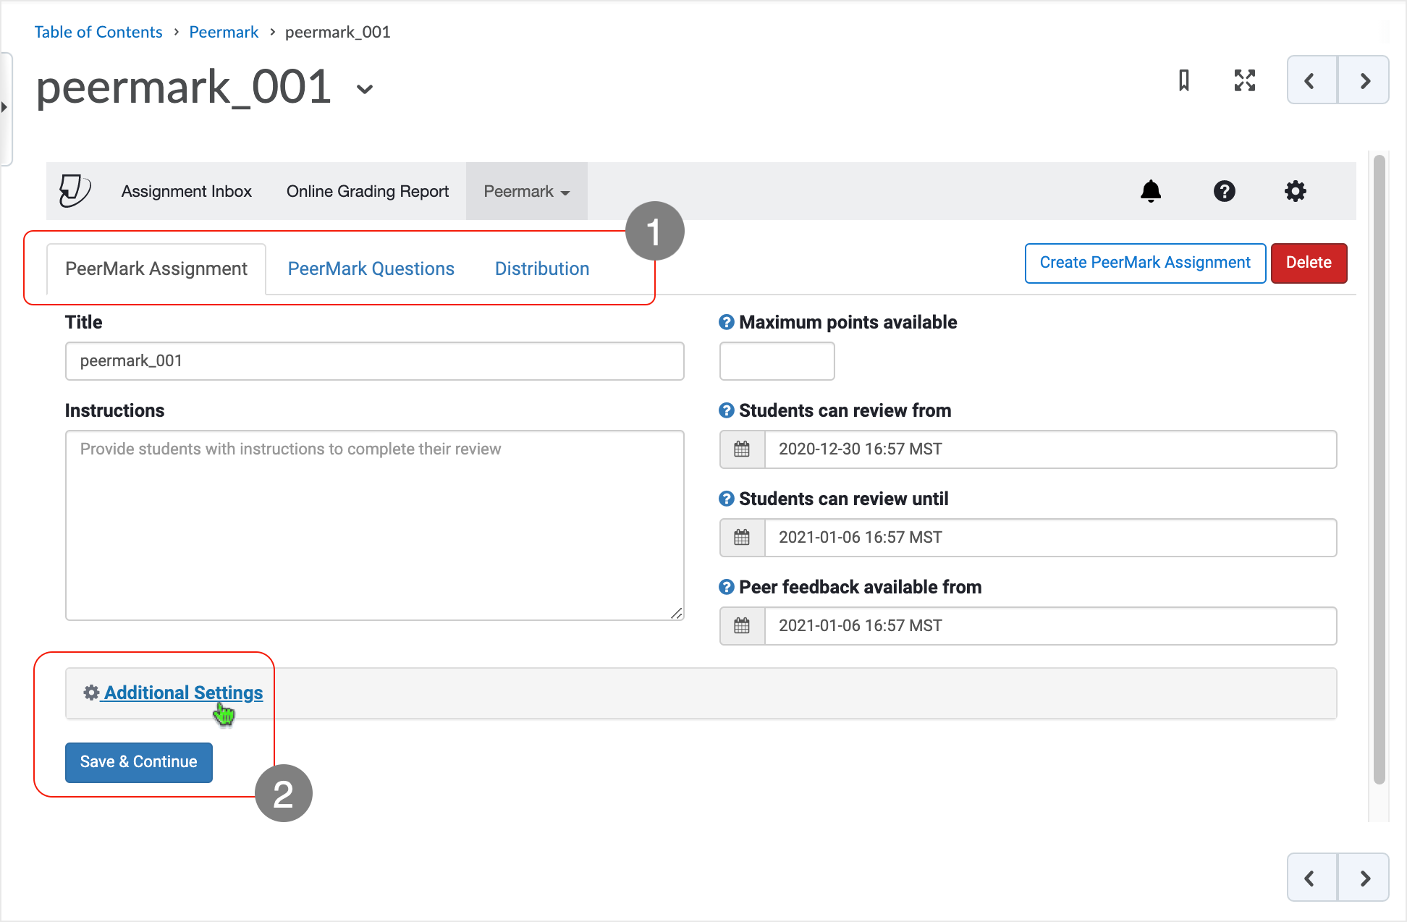Switch to the Distribution tab
Viewport: 1407px width, 922px height.
(542, 268)
